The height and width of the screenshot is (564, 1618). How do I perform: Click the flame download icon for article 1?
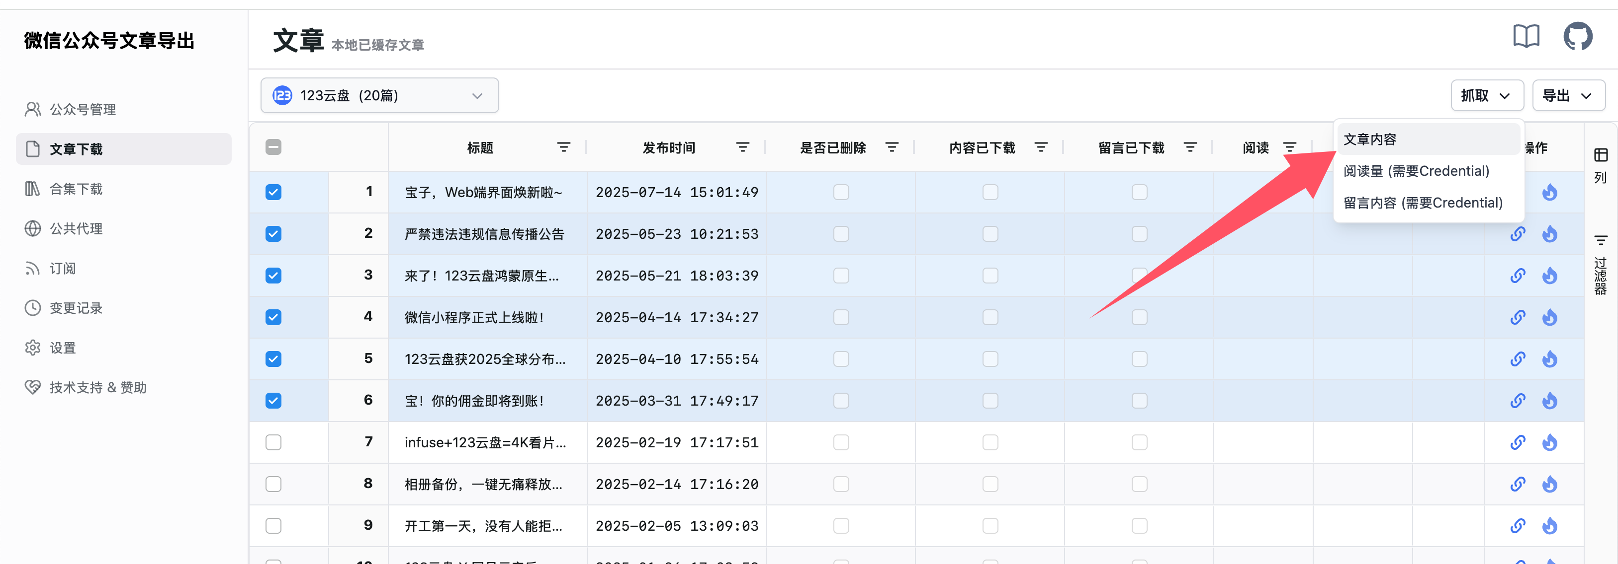(x=1549, y=192)
